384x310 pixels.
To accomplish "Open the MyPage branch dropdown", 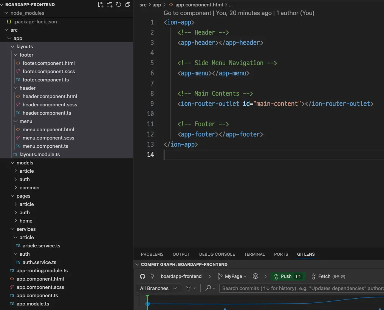I will (232, 276).
